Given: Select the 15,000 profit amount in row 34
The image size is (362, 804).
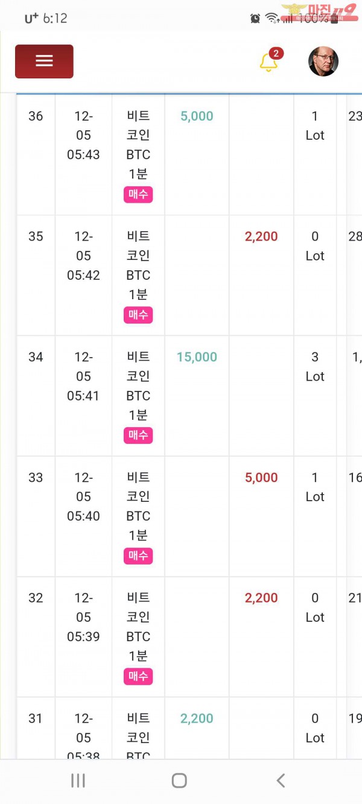Looking at the screenshot, I should [197, 357].
